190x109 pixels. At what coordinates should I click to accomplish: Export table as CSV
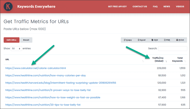tap(155, 40)
